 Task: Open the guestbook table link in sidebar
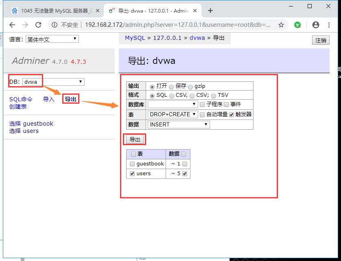38,124
